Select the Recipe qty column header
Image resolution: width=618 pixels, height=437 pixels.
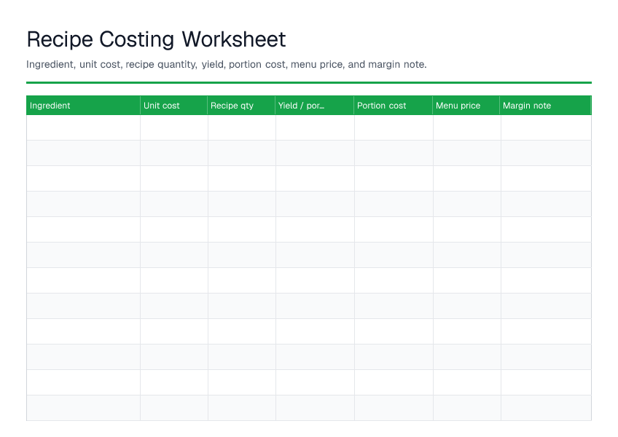pyautogui.click(x=241, y=105)
